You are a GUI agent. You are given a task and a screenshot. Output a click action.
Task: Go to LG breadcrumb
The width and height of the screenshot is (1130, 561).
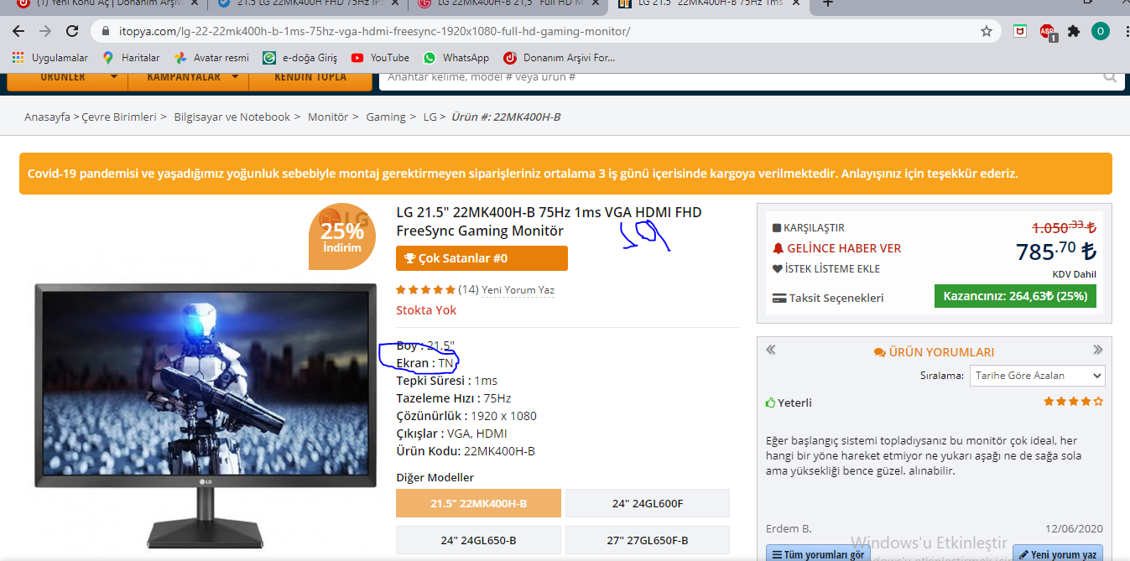point(430,117)
